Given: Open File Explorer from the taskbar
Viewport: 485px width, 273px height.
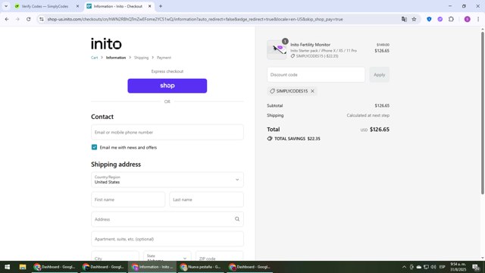Looking at the screenshot, I should (23, 267).
